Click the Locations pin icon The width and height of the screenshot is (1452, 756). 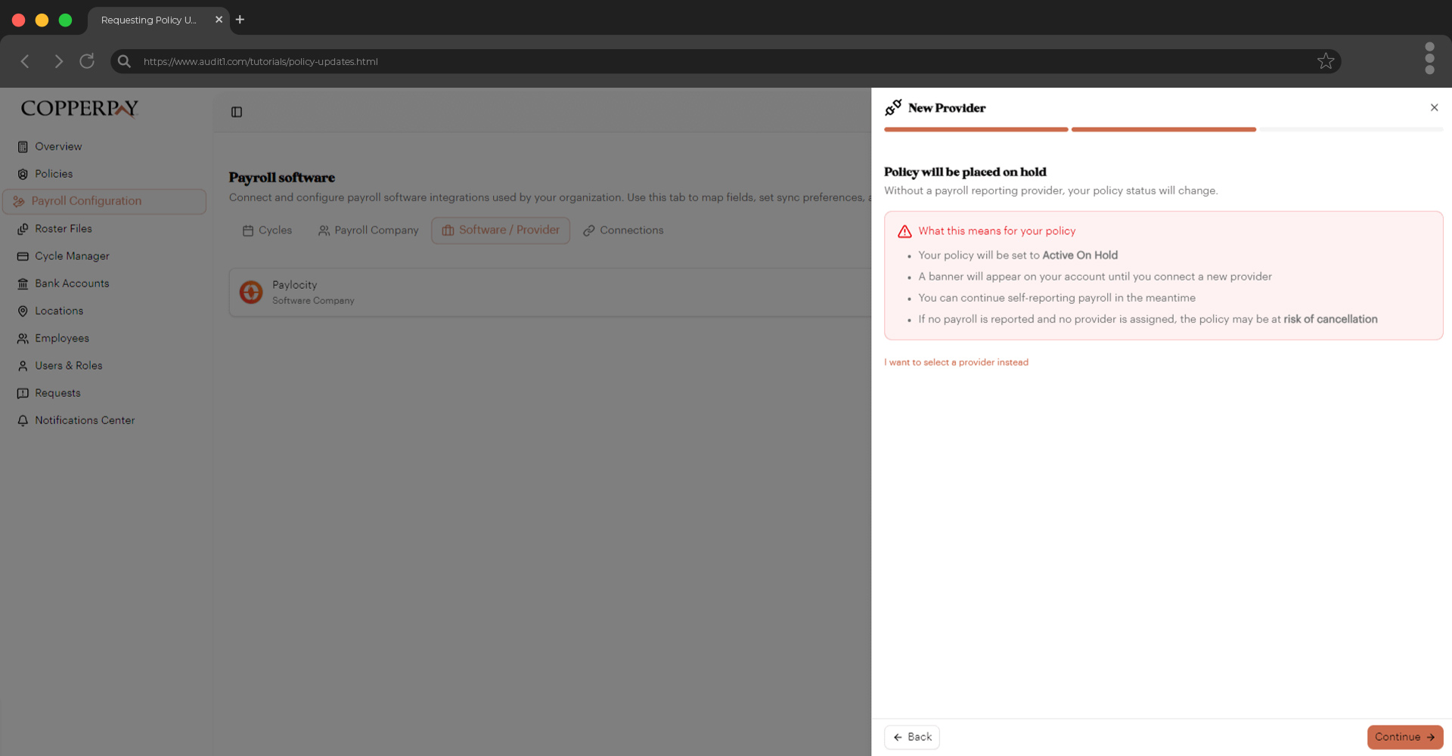[23, 311]
